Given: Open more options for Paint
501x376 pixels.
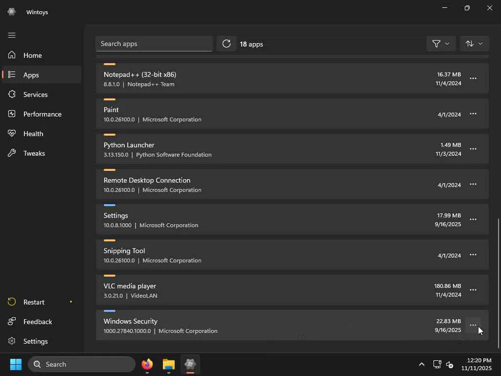Looking at the screenshot, I should tap(473, 114).
